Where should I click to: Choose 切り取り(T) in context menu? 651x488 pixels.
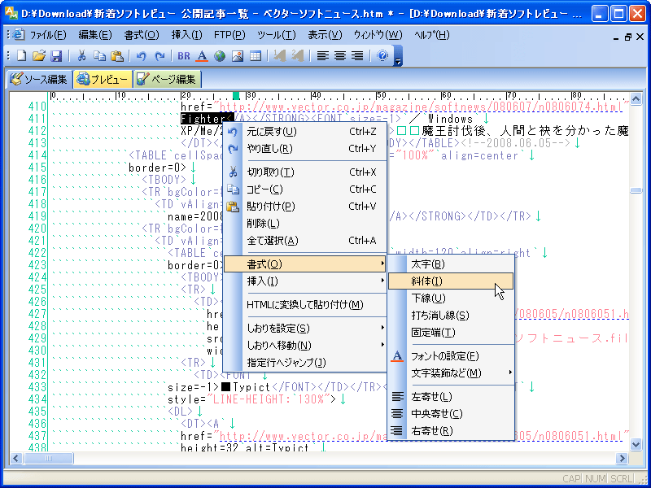305,172
